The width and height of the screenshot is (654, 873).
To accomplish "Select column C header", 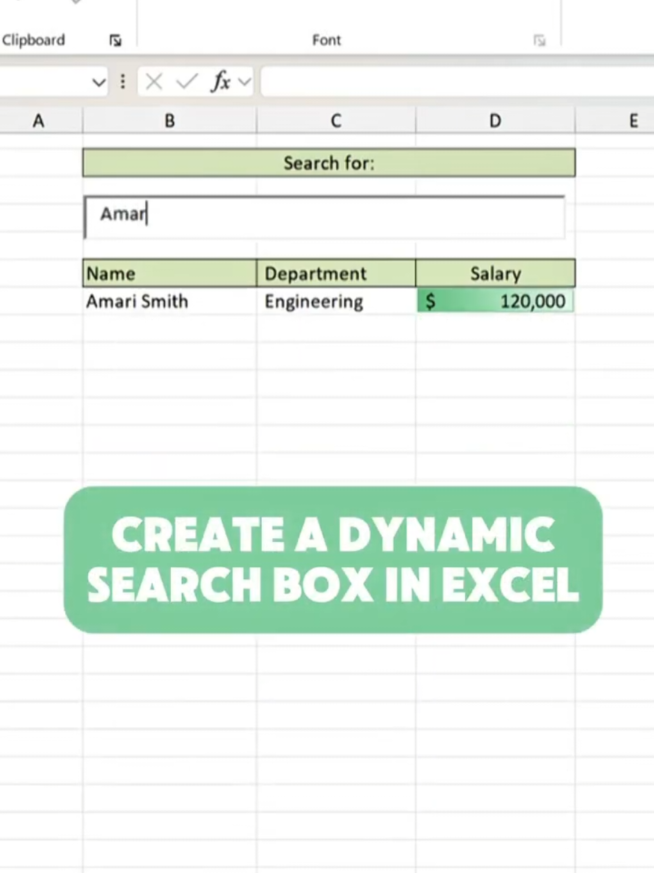I will tap(336, 121).
